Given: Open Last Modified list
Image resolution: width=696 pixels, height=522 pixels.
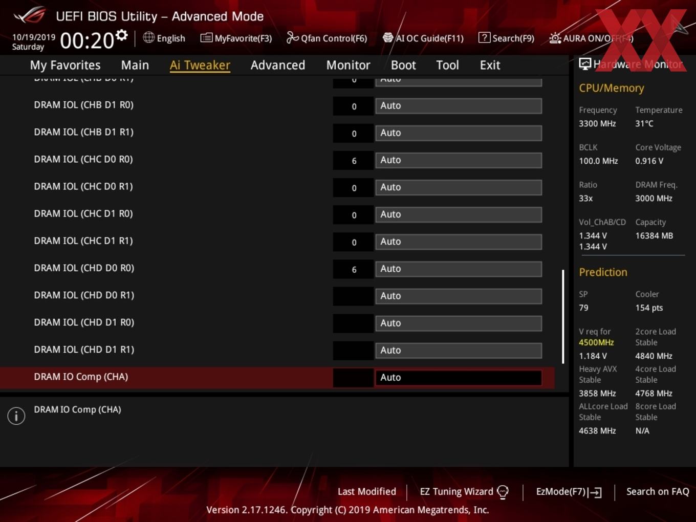Looking at the screenshot, I should tap(366, 492).
